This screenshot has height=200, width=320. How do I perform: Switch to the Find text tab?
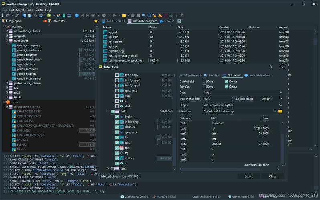pos(212,75)
